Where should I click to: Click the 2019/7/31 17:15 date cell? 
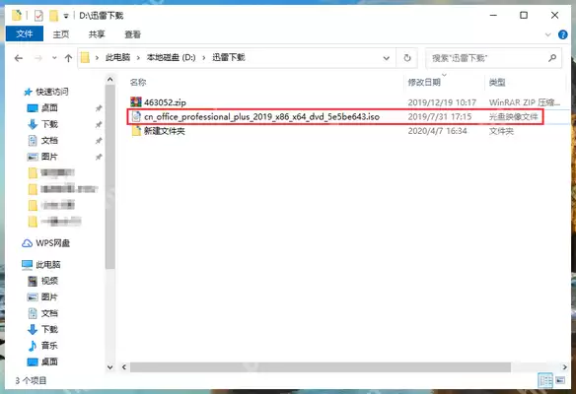tap(439, 116)
